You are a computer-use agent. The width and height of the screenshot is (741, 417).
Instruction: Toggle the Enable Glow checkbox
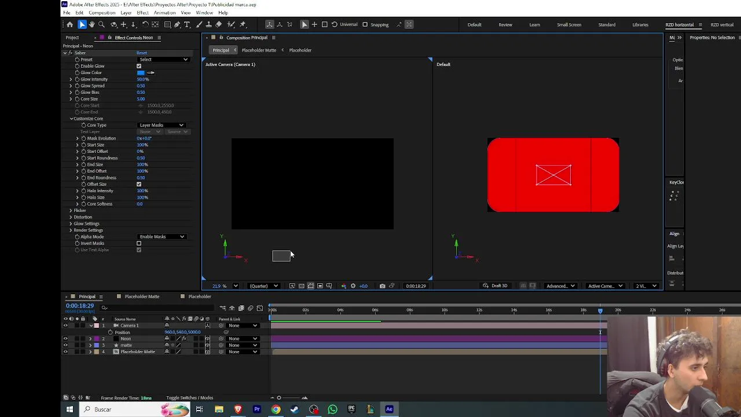(x=139, y=66)
